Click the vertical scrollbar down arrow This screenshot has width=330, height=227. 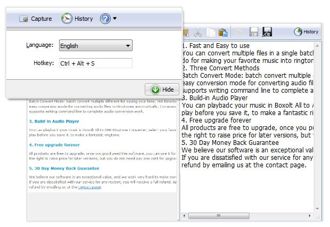(x=318, y=208)
